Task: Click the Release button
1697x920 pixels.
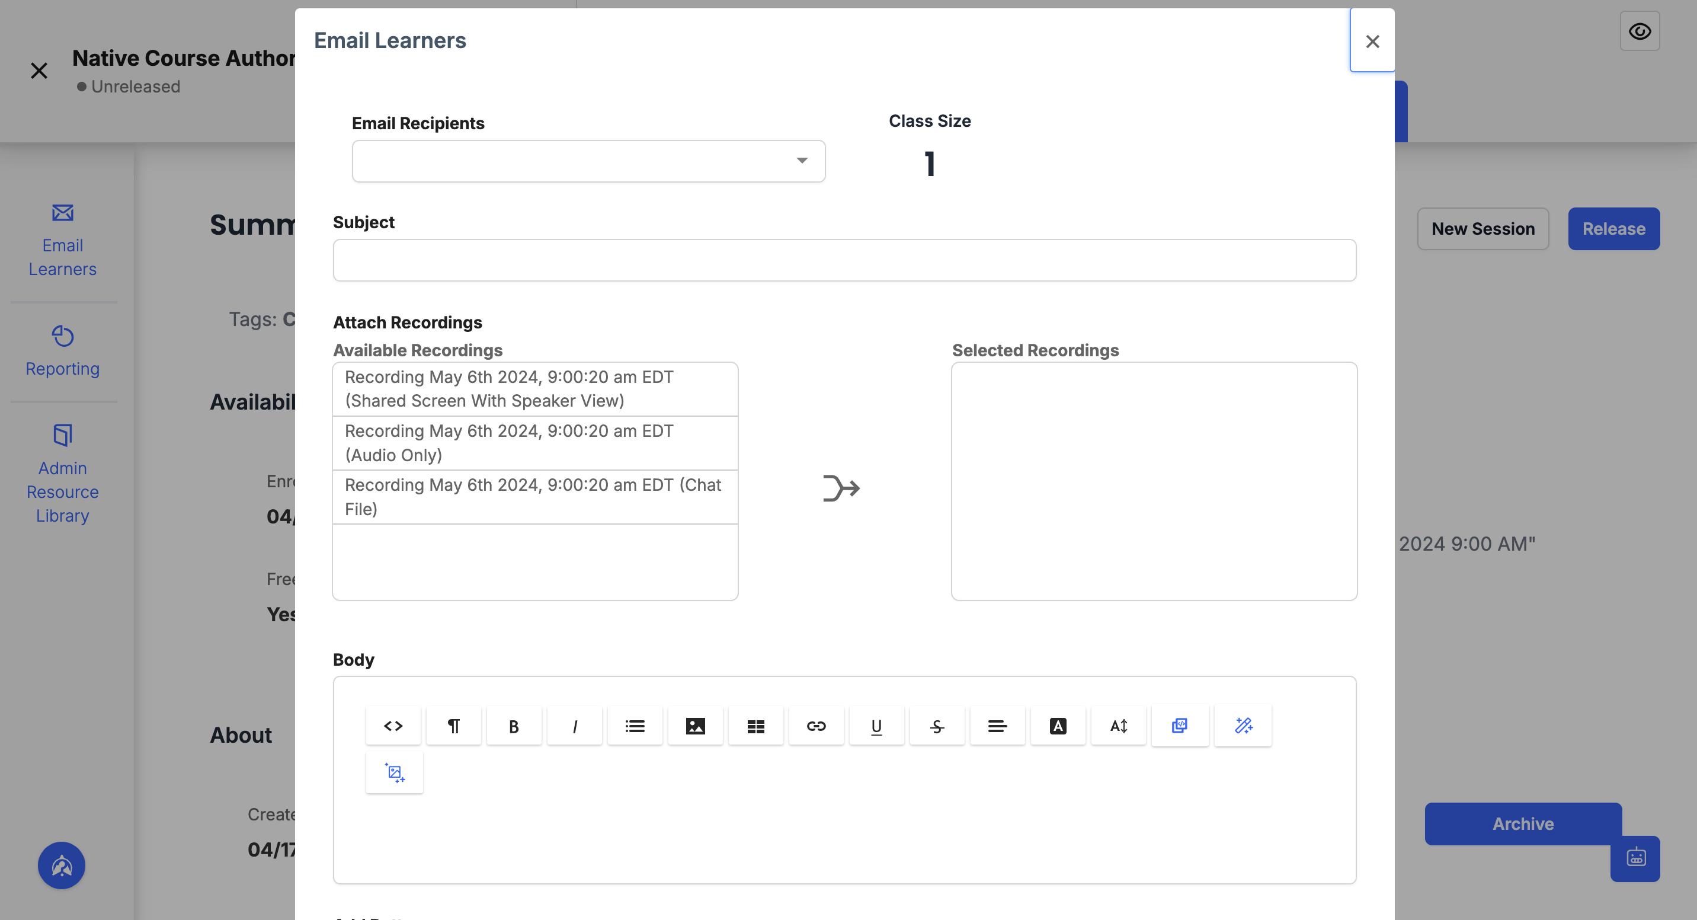Action: coord(1614,229)
